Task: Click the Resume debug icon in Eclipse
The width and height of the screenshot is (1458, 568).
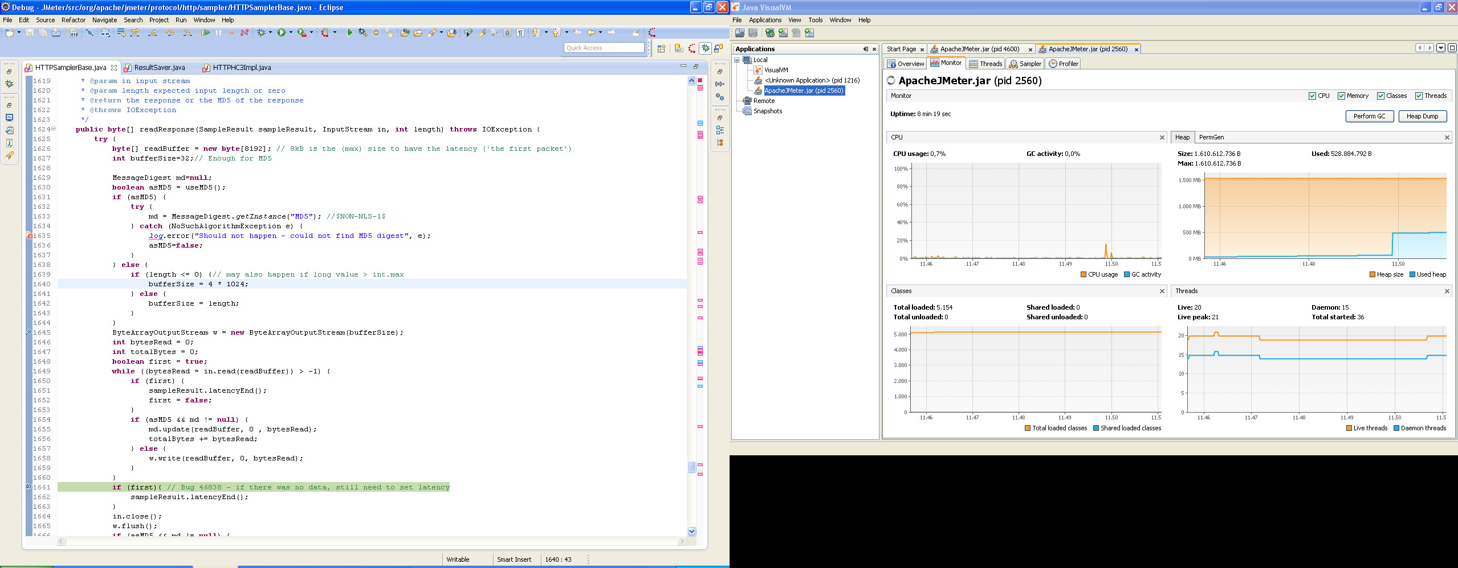Action: pos(205,33)
